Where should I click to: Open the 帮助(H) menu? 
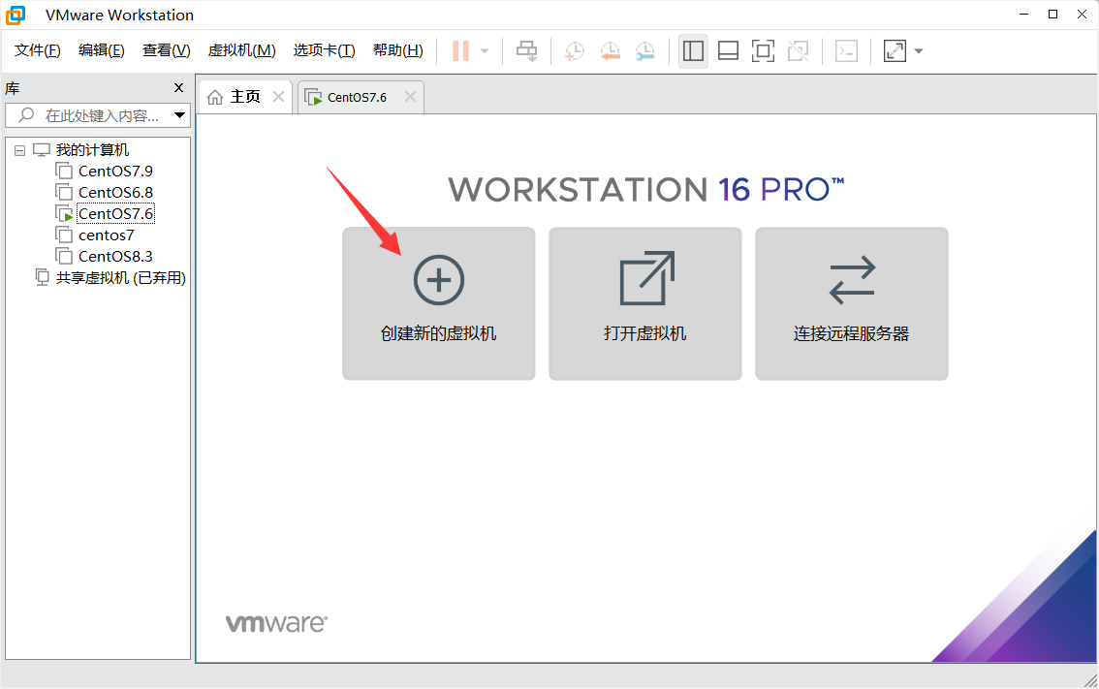397,50
